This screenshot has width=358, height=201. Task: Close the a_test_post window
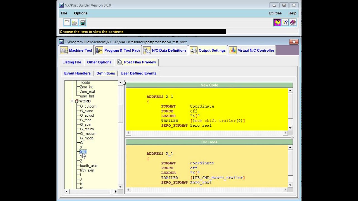[x=294, y=42]
